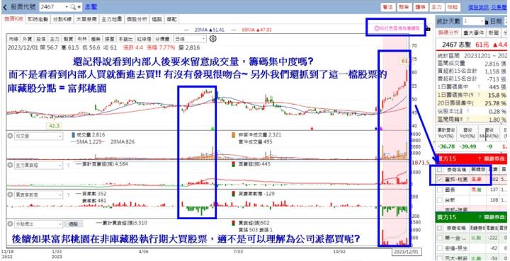Switch to 分點K線 tab
Screen dimensions: 510x261
[x=62, y=20]
